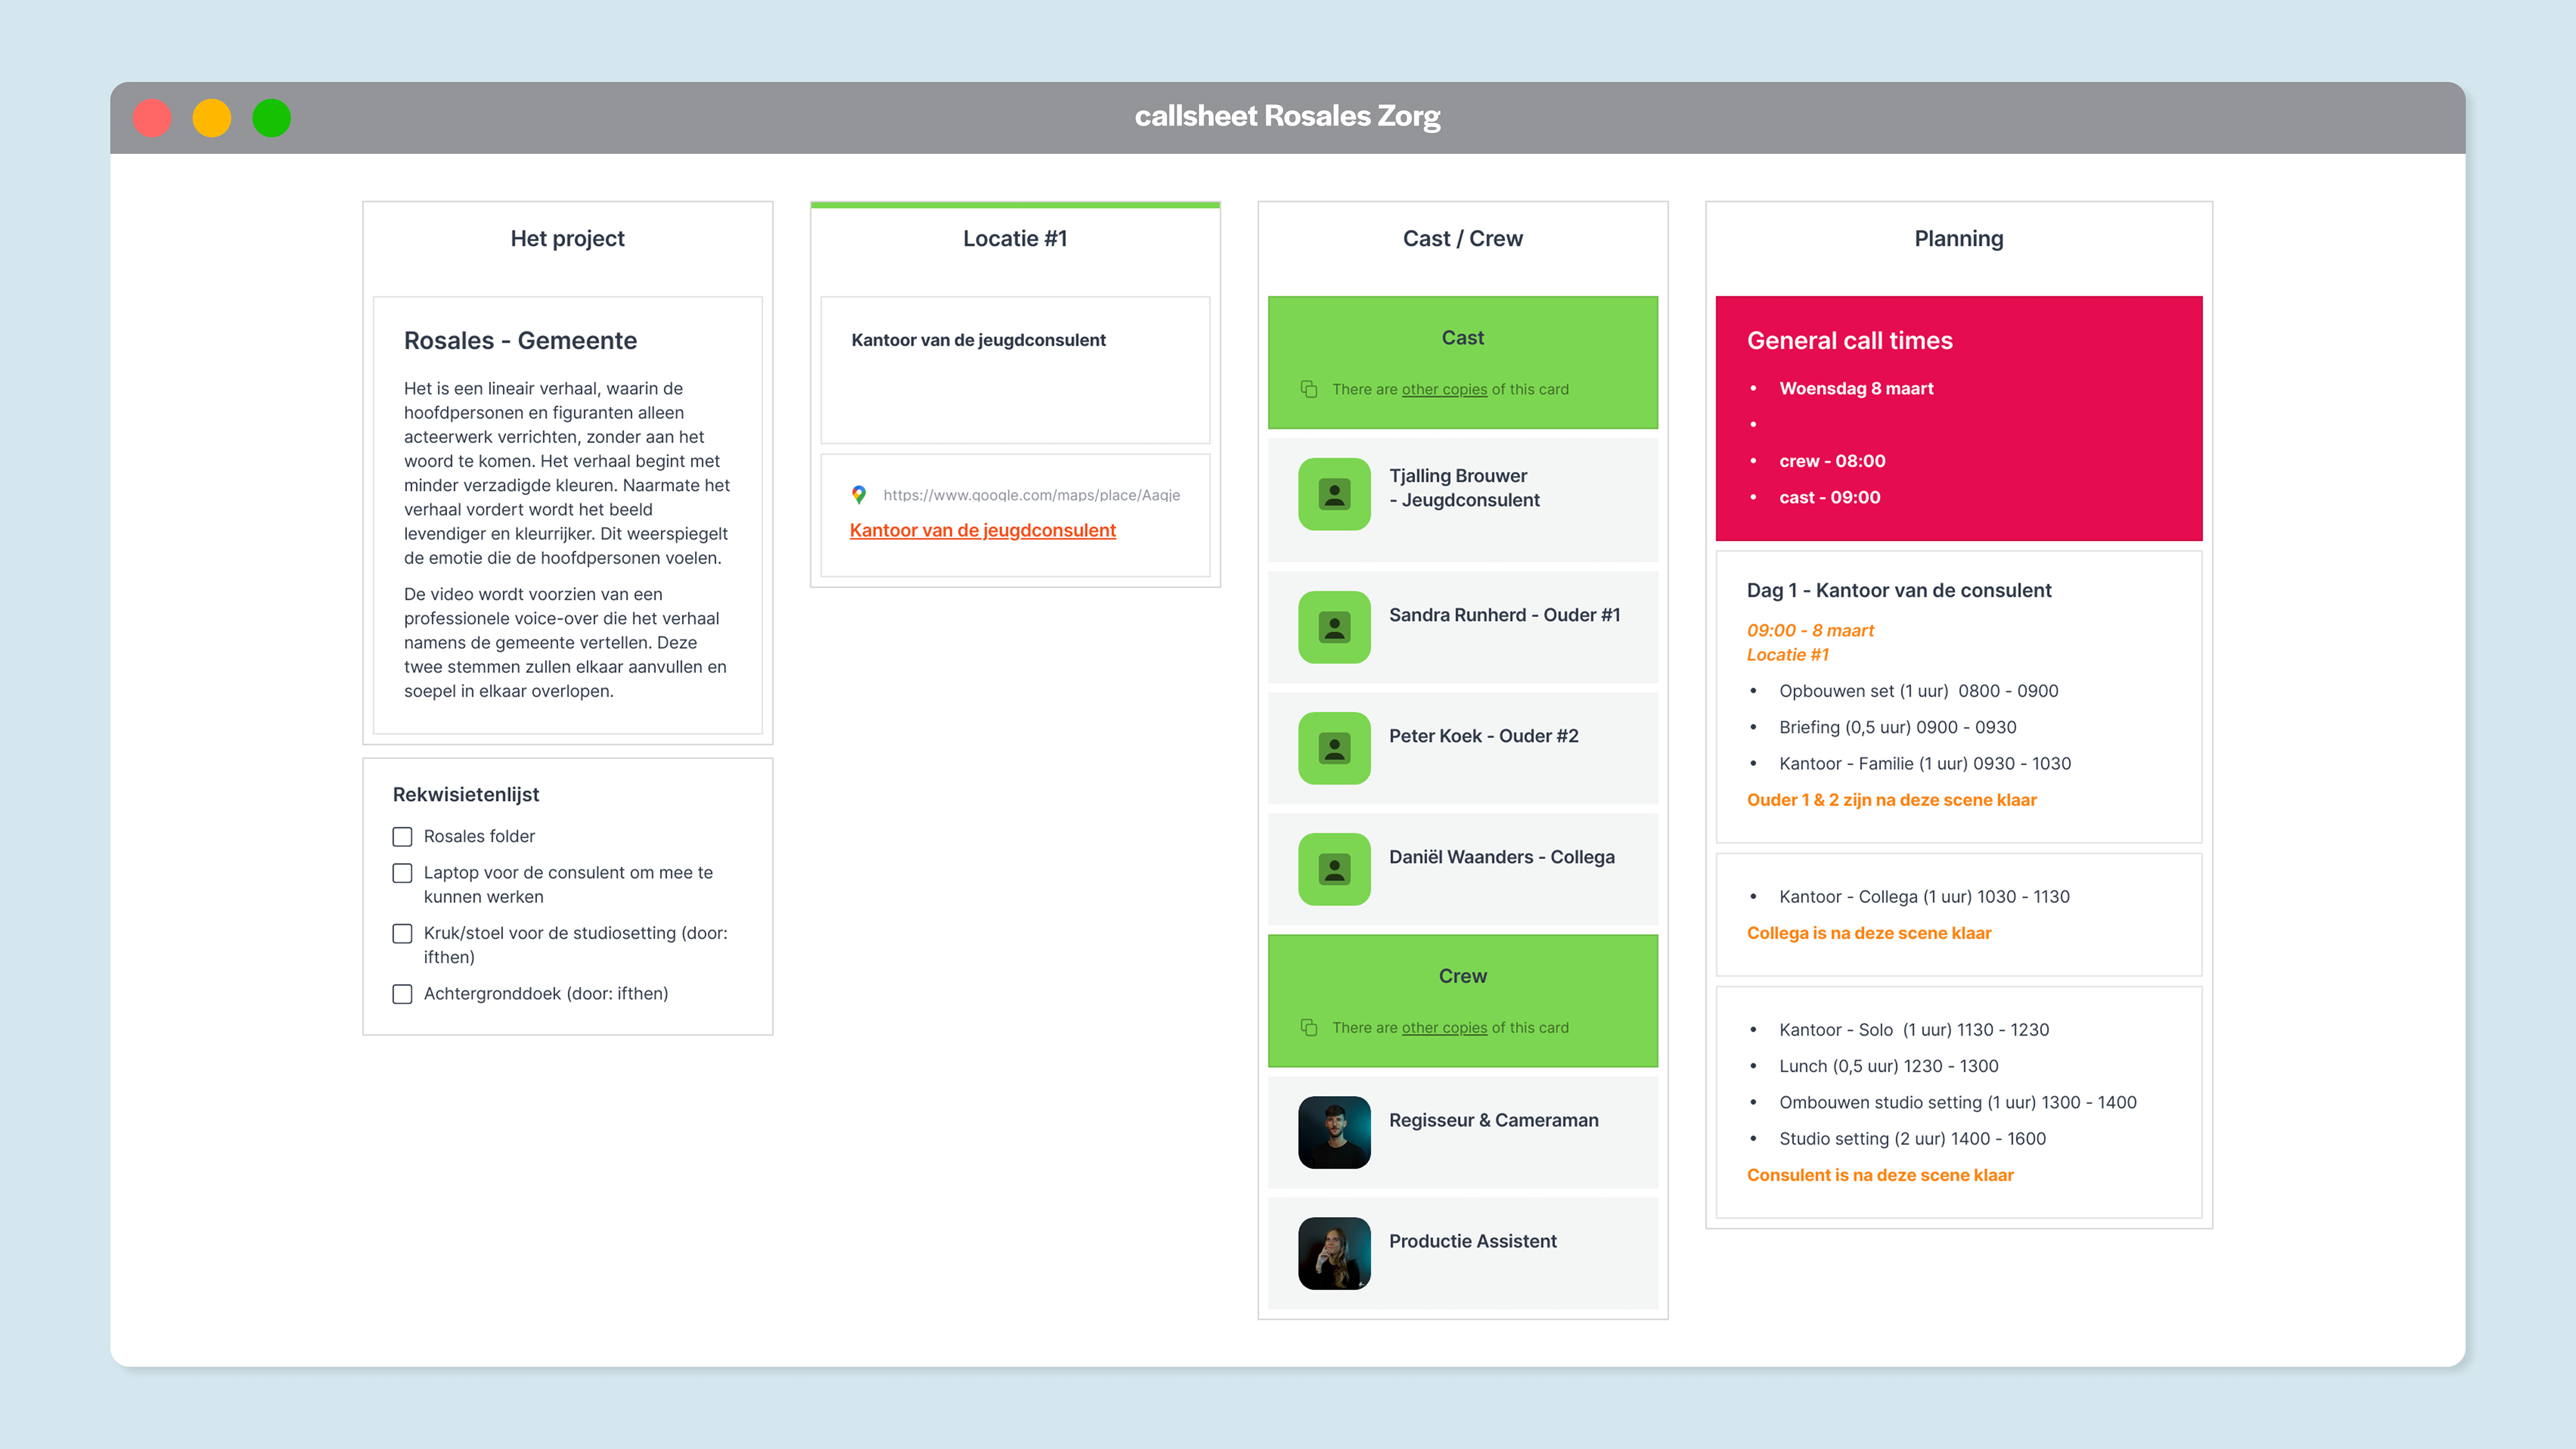Click the Google Maps pin icon
The image size is (2576, 1449).
858,494
